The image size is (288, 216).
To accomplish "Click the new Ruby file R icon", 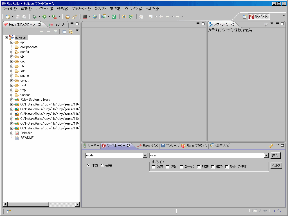I will (x=124, y=17).
